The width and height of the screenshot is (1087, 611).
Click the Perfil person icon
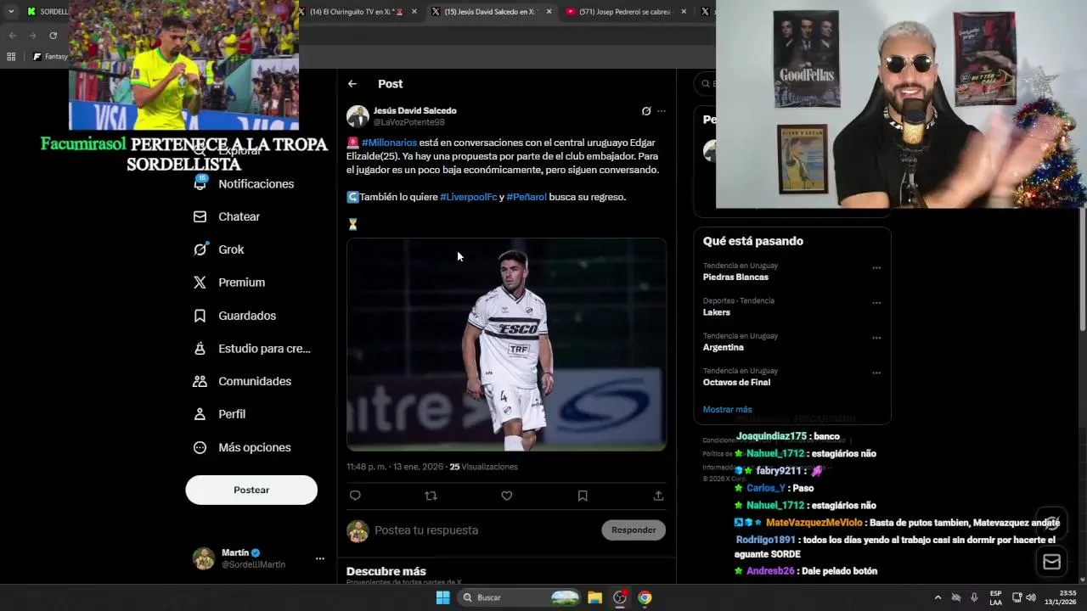200,414
